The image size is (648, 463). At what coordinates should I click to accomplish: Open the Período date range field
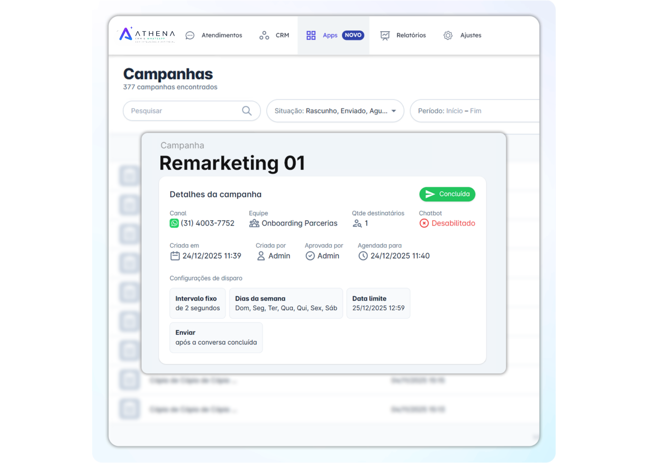pyautogui.click(x=475, y=111)
